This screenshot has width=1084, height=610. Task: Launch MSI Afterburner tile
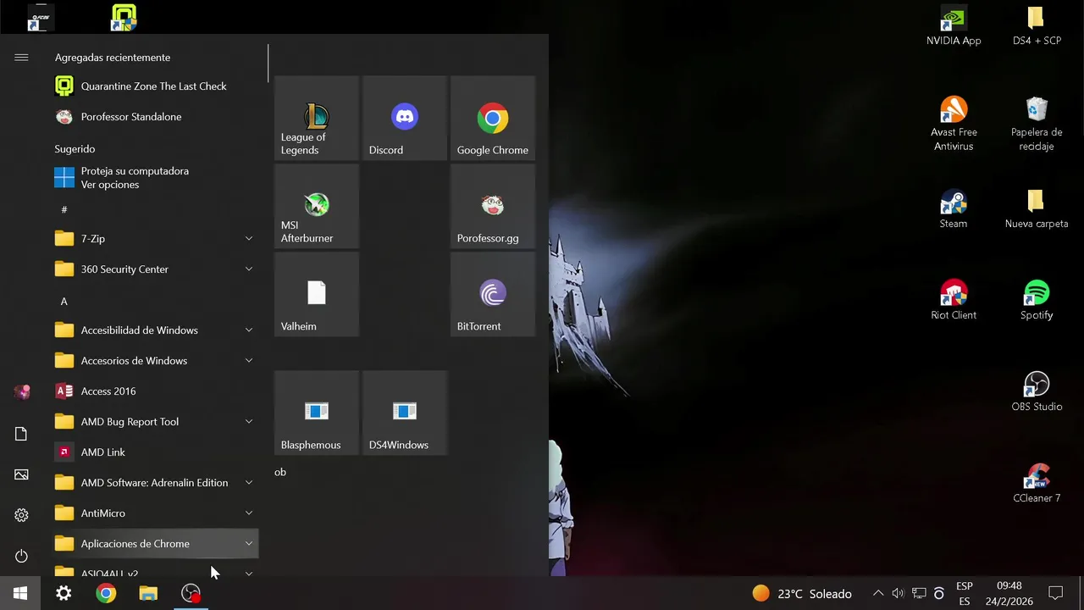[x=317, y=206]
